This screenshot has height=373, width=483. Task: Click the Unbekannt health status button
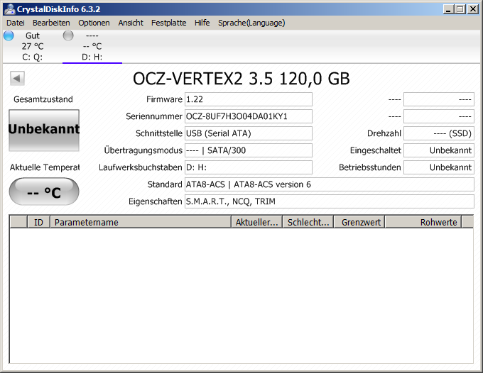(44, 130)
